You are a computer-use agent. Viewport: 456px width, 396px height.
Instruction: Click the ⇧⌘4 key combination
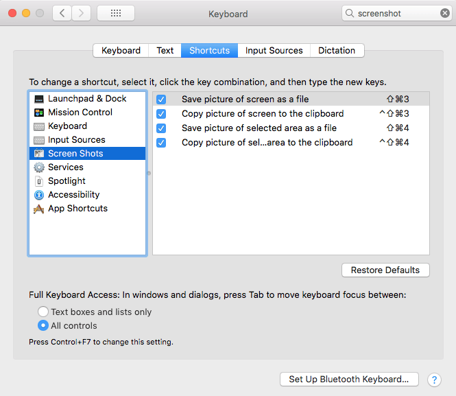(x=398, y=128)
